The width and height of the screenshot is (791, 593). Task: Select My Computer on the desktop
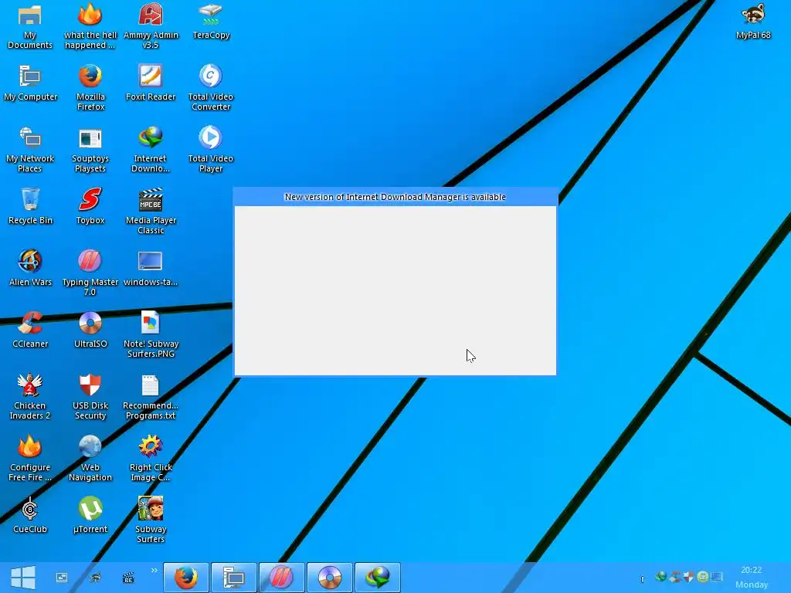(30, 83)
